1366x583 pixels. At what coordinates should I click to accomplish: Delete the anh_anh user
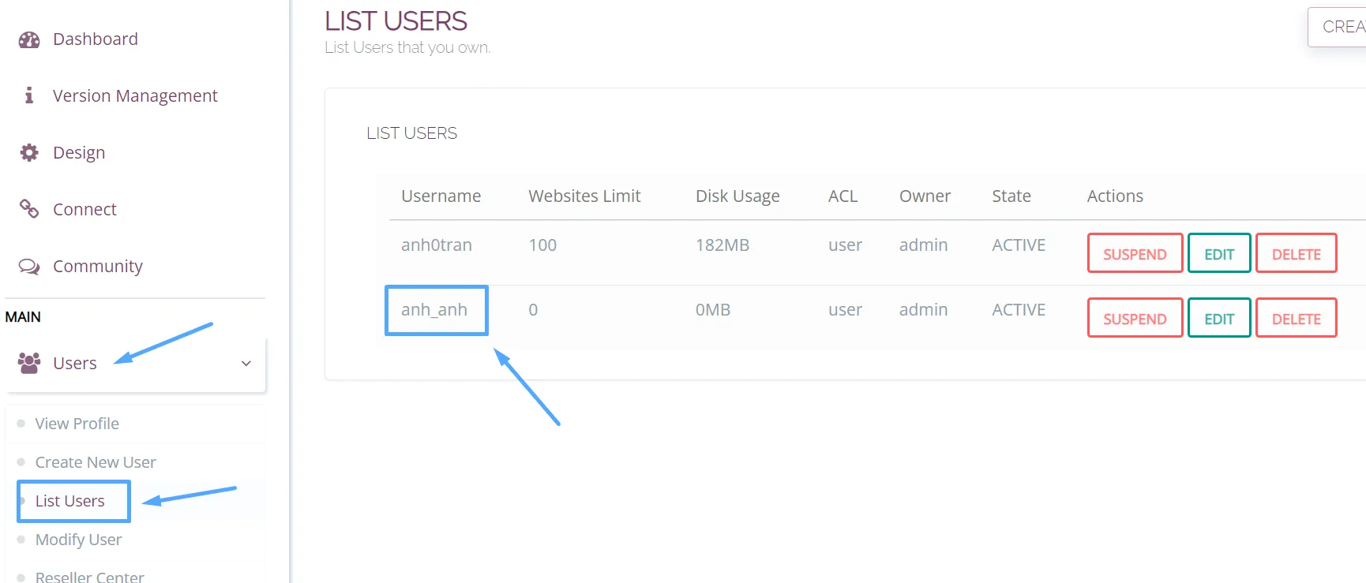point(1296,318)
